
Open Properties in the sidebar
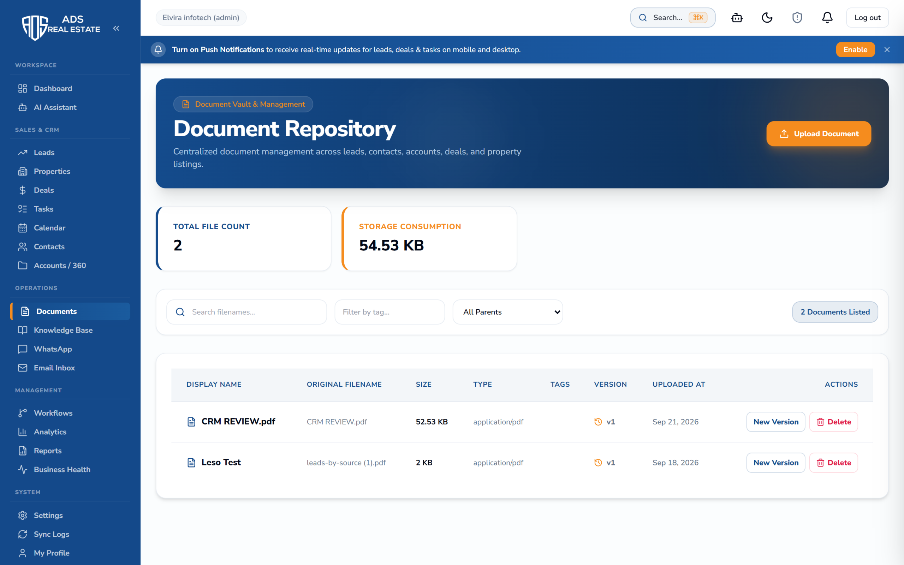point(70,172)
